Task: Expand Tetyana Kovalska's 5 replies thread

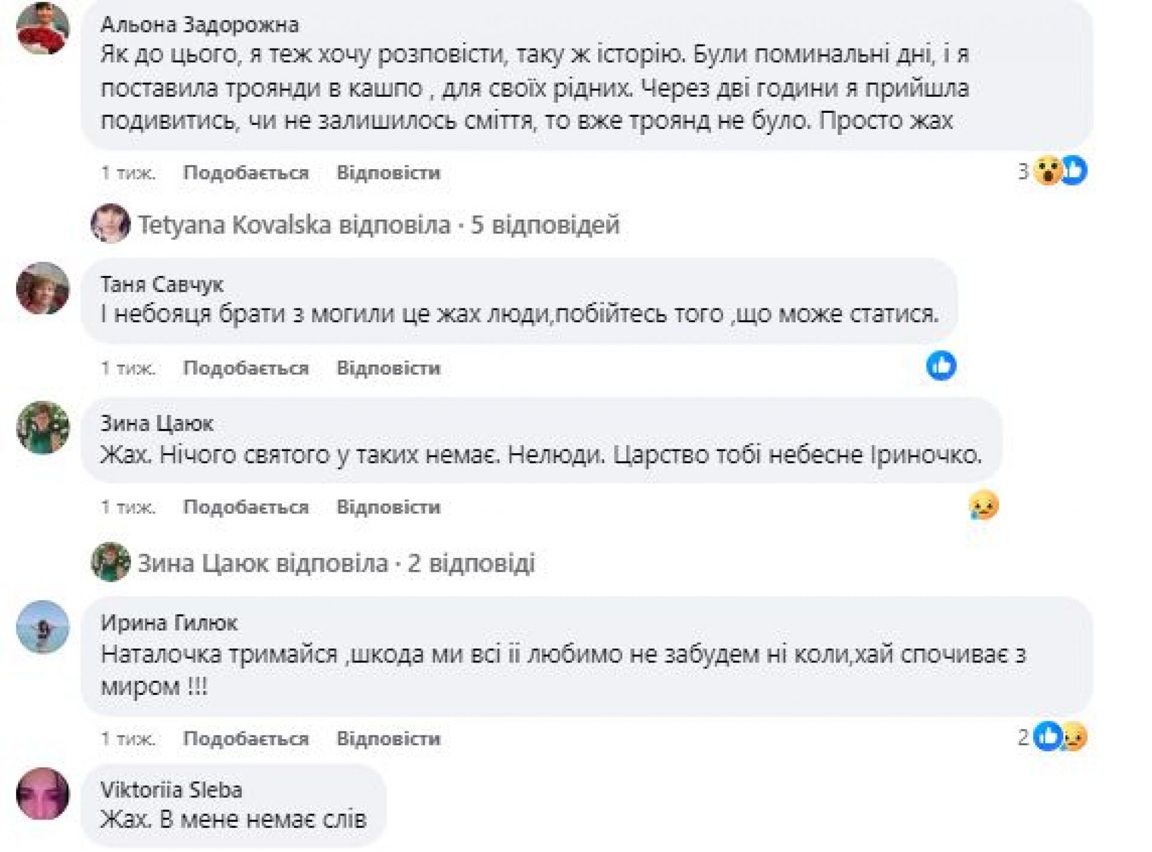Action: tap(378, 225)
